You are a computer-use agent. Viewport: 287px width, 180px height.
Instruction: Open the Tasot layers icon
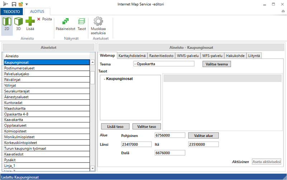[x=82, y=24]
